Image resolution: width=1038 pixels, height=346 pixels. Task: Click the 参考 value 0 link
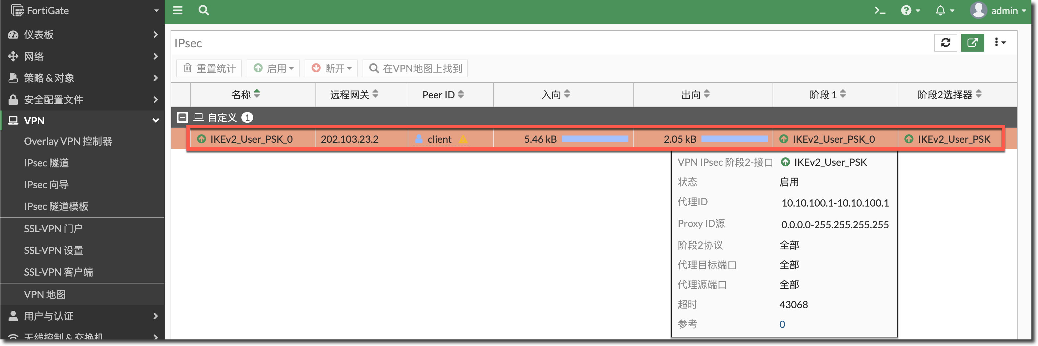782,324
